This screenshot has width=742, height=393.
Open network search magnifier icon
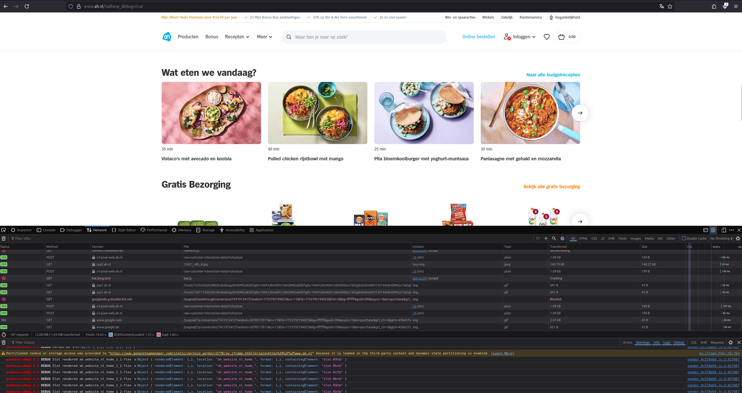pos(554,238)
